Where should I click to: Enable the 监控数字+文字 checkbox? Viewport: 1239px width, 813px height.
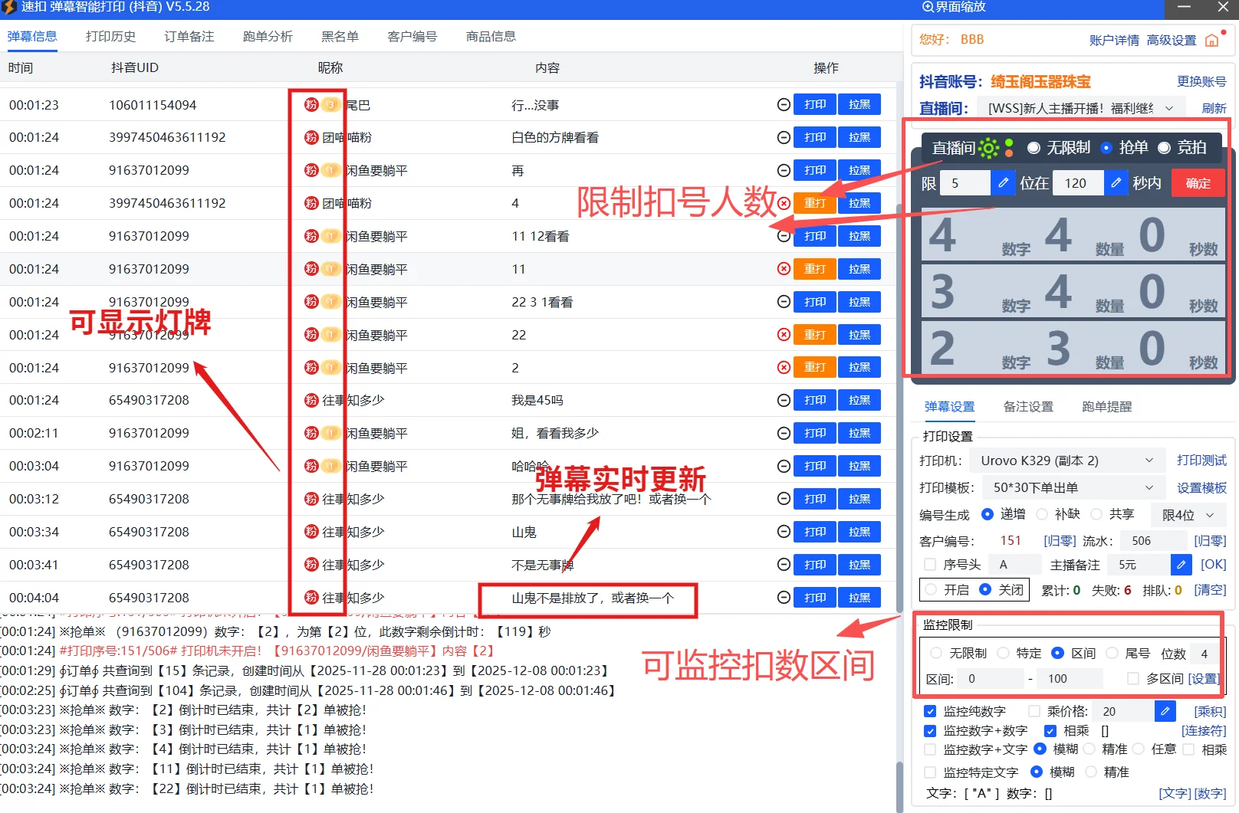pyautogui.click(x=930, y=749)
